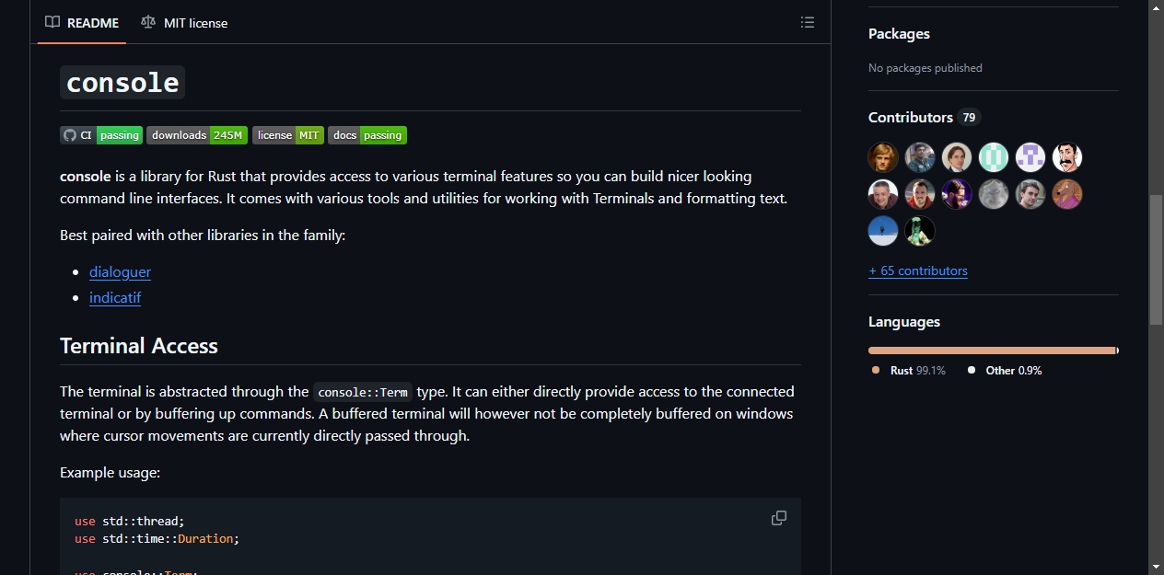Open the green alien contributor avatar
Image resolution: width=1164 pixels, height=575 pixels.
[x=920, y=231]
